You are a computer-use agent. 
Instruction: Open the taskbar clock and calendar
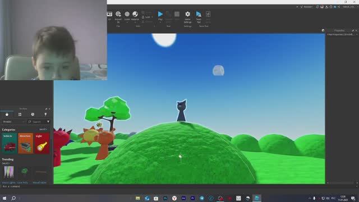coord(343,198)
